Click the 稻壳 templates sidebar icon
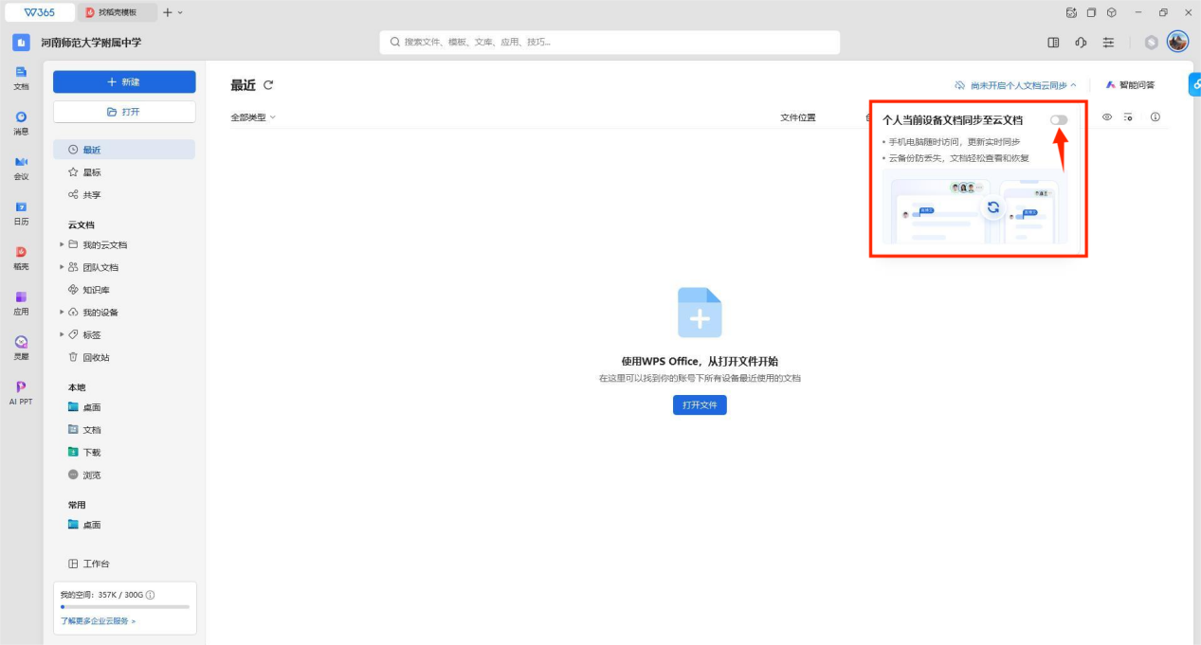Image resolution: width=1201 pixels, height=645 pixels. (21, 257)
